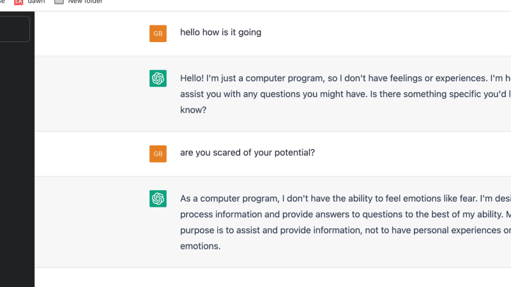Click the word know? in first reply
This screenshot has height=287, width=511.
pyautogui.click(x=194, y=110)
